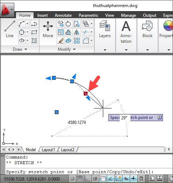Select the Line drawing tool

(10, 29)
